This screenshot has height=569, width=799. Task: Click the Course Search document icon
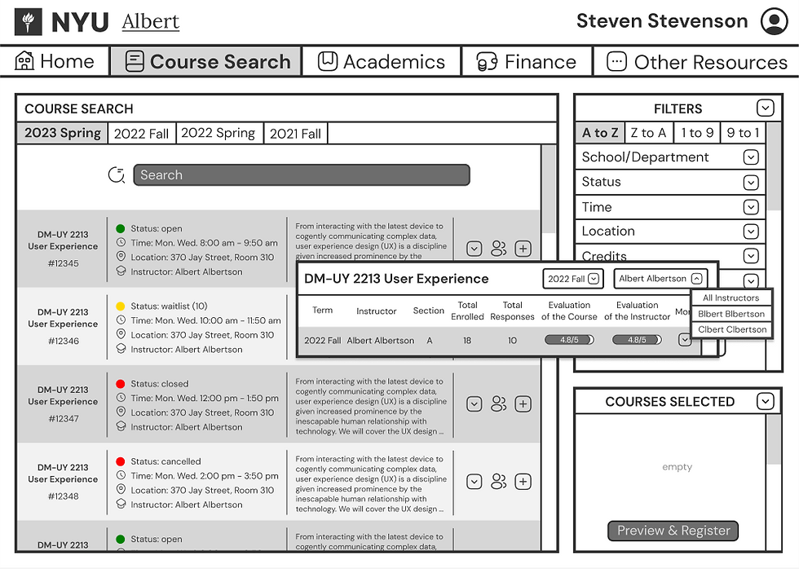point(135,61)
